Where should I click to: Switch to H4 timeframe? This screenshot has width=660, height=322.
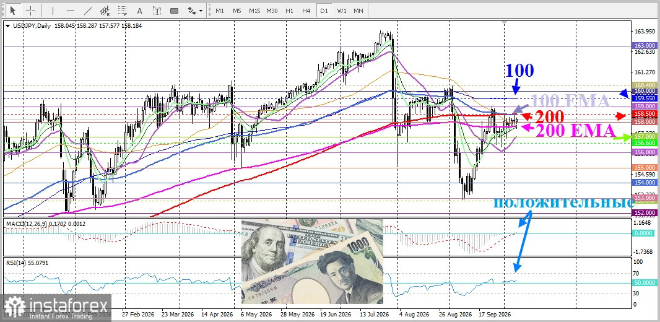point(306,11)
